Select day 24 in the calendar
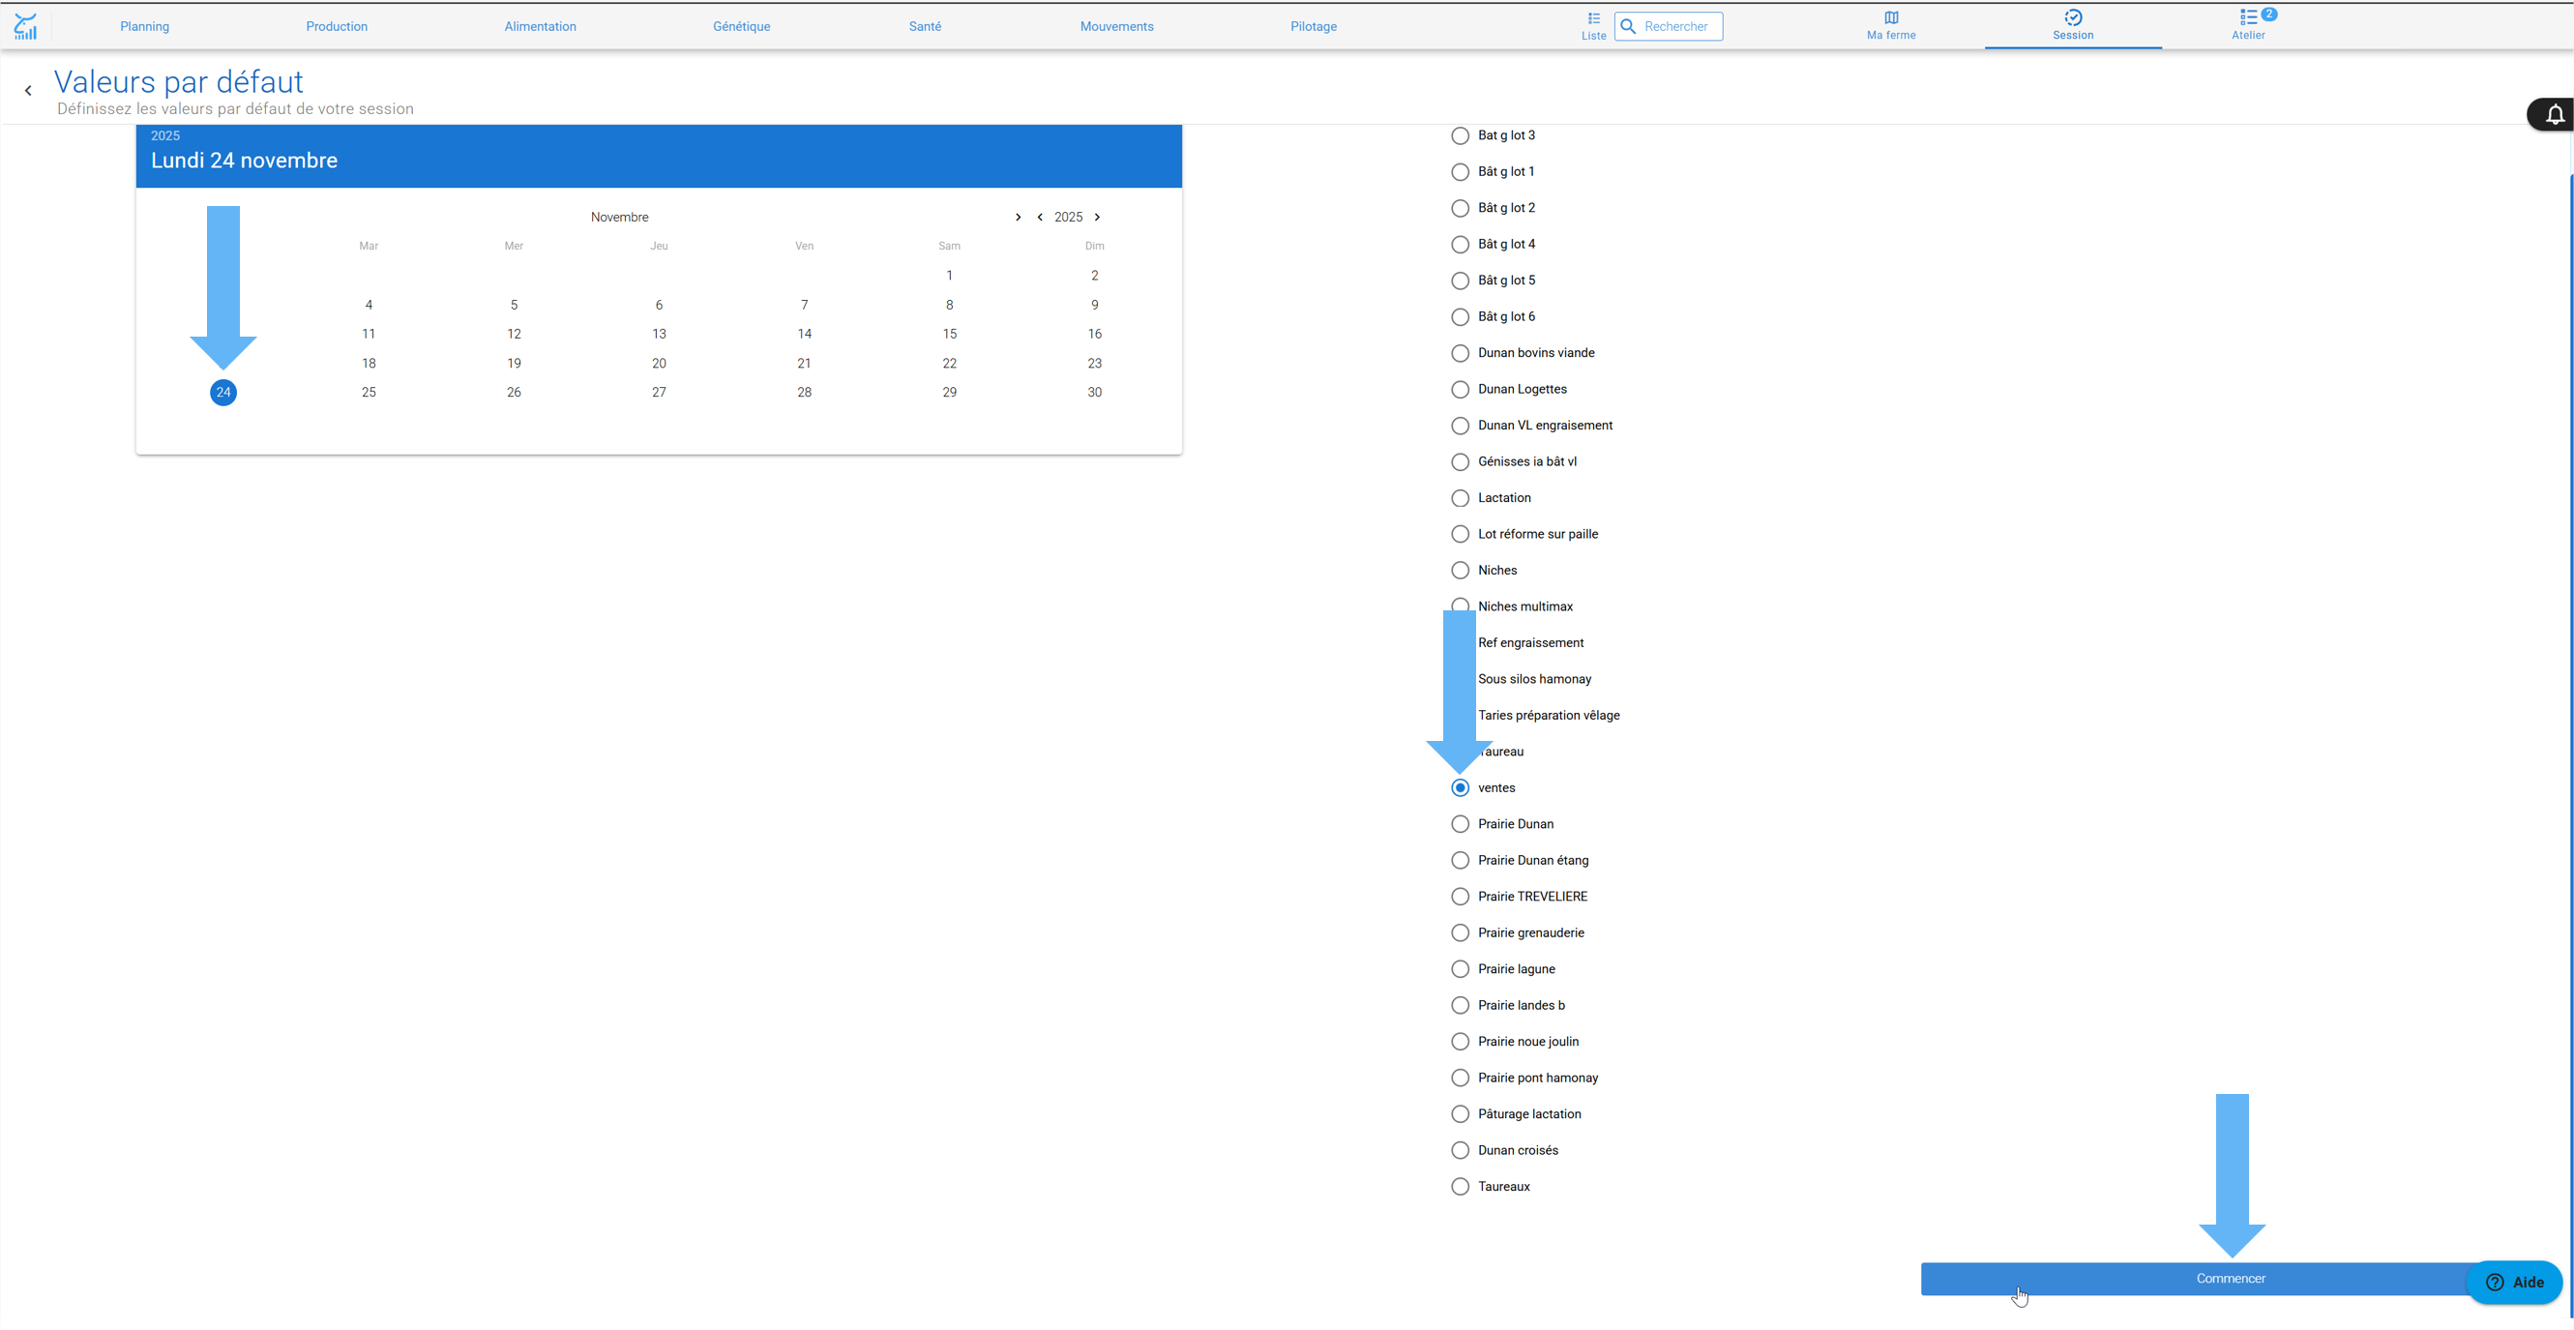 (x=223, y=393)
